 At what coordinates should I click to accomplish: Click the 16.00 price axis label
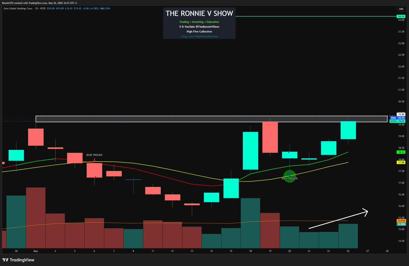point(400,206)
